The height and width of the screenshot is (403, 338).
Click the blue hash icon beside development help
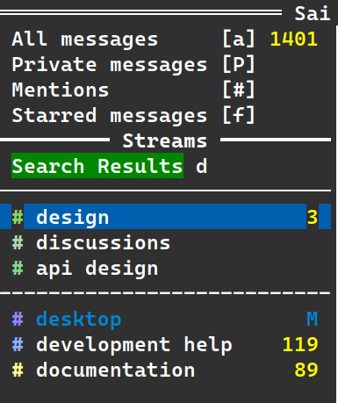[x=18, y=344]
